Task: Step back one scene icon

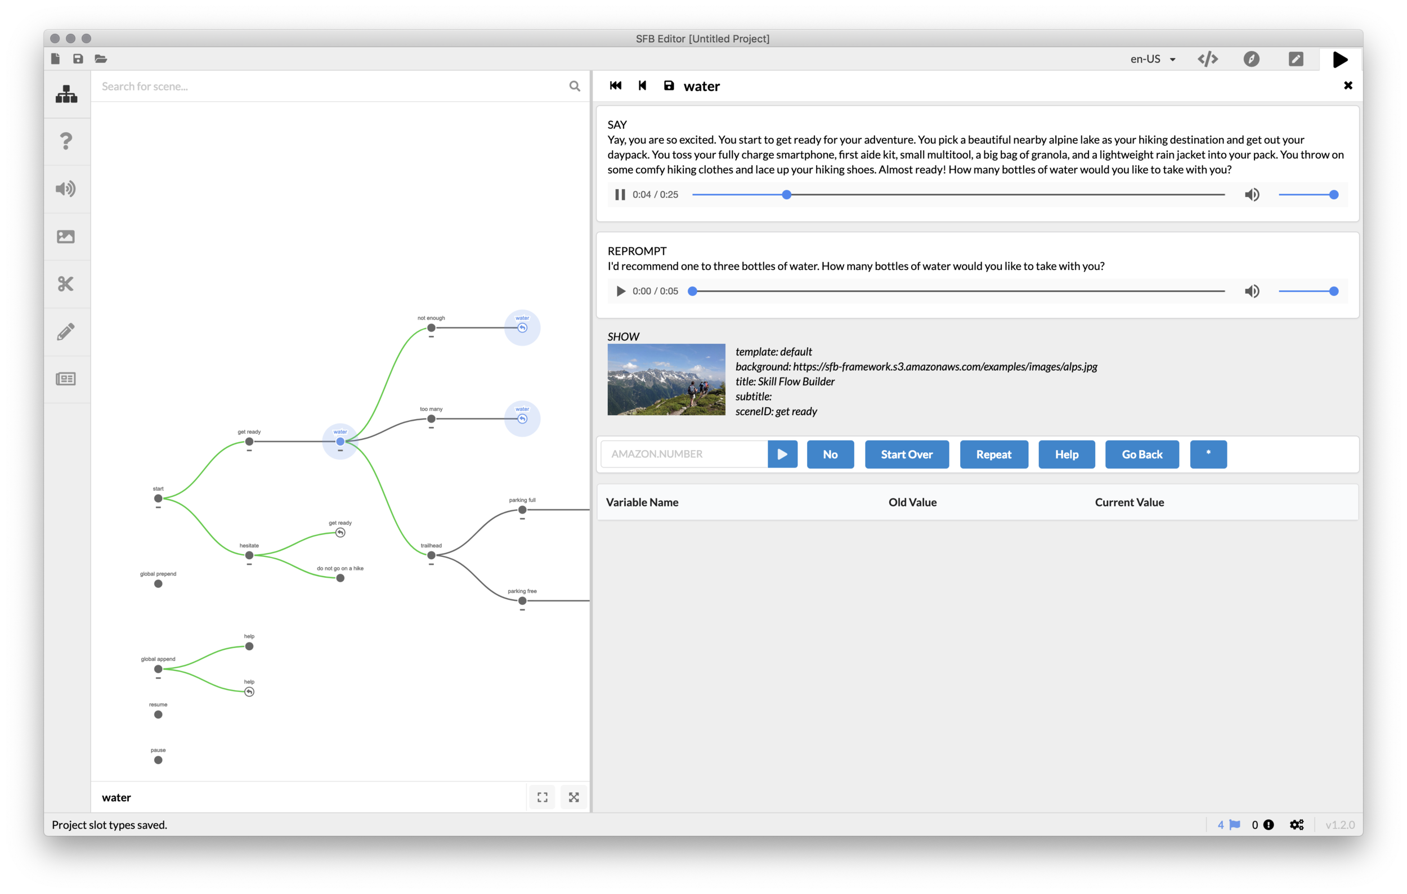Action: [x=642, y=86]
